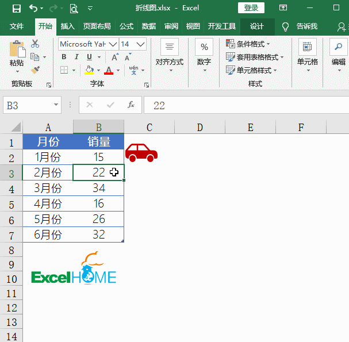This screenshot has width=349, height=342.
Task: Select cell containing 34
Action: point(98,189)
